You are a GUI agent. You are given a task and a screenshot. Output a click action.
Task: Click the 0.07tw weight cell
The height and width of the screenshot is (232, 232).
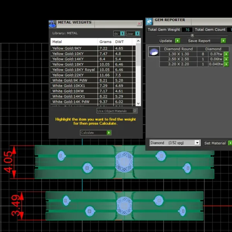point(216,54)
